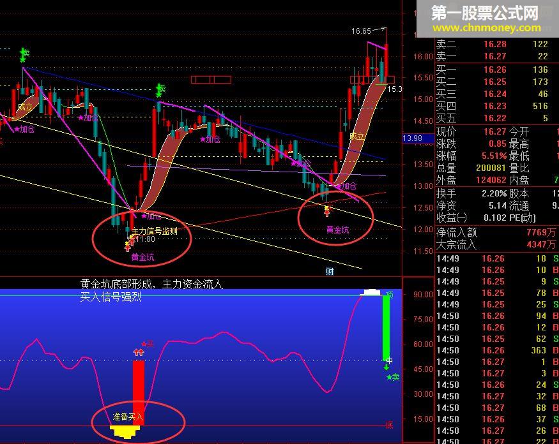Screen dimensions: 559x444
Task: Select the 14:50 tick row with volume 68
Action: point(497,408)
